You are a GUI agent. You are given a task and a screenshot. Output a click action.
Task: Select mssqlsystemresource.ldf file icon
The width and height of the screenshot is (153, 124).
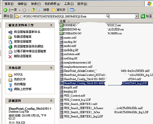click(61, 63)
